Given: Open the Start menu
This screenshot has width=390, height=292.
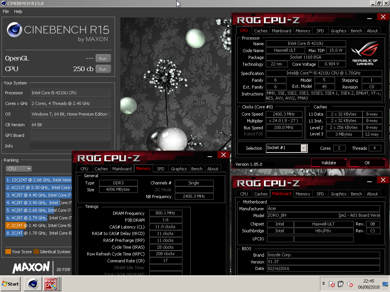Looking at the screenshot, I should click(10, 284).
